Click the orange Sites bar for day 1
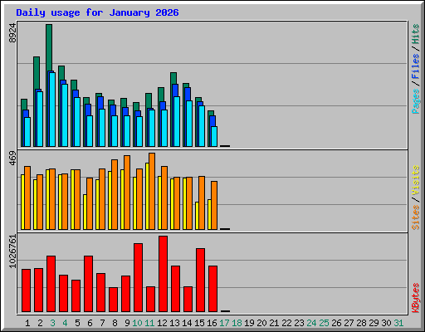This screenshot has height=332, width=425. click(27, 198)
